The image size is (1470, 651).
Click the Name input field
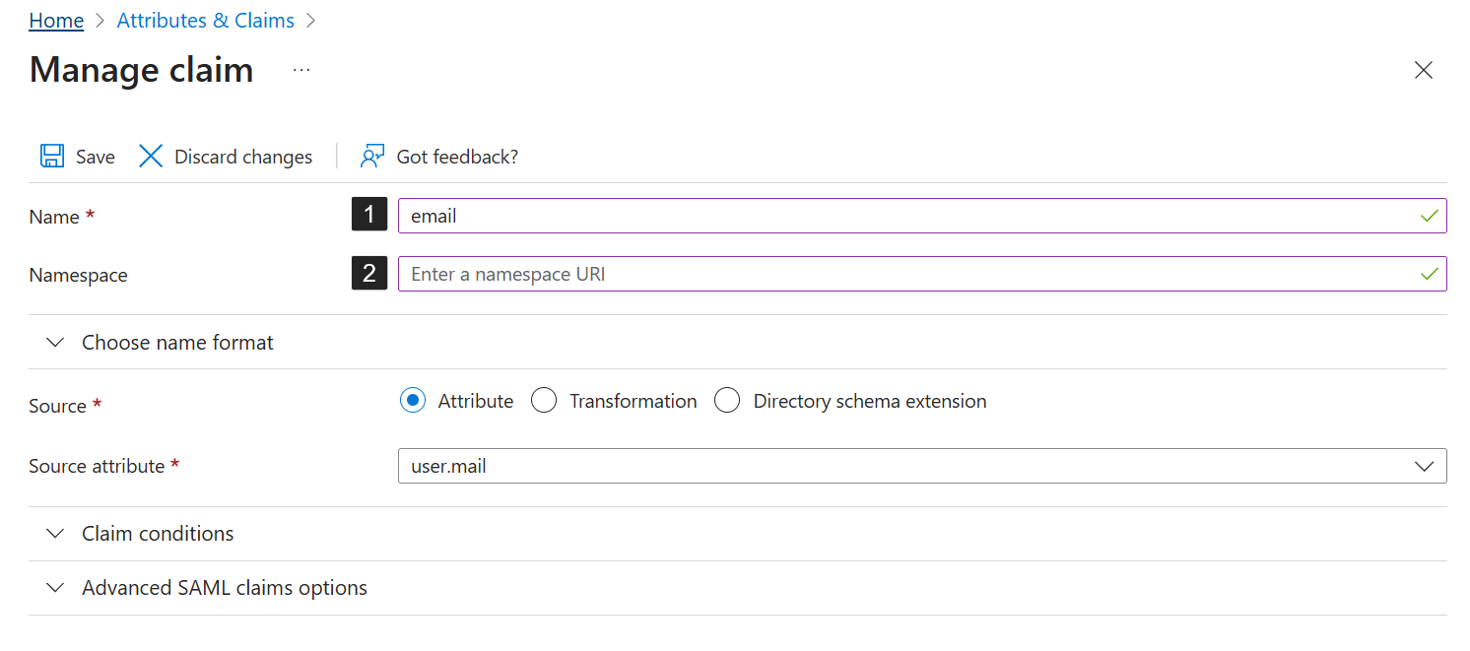906,216
